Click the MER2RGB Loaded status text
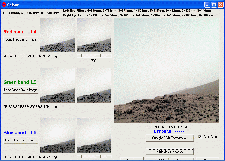Viewport: 225px width, 161px height. click(170, 132)
